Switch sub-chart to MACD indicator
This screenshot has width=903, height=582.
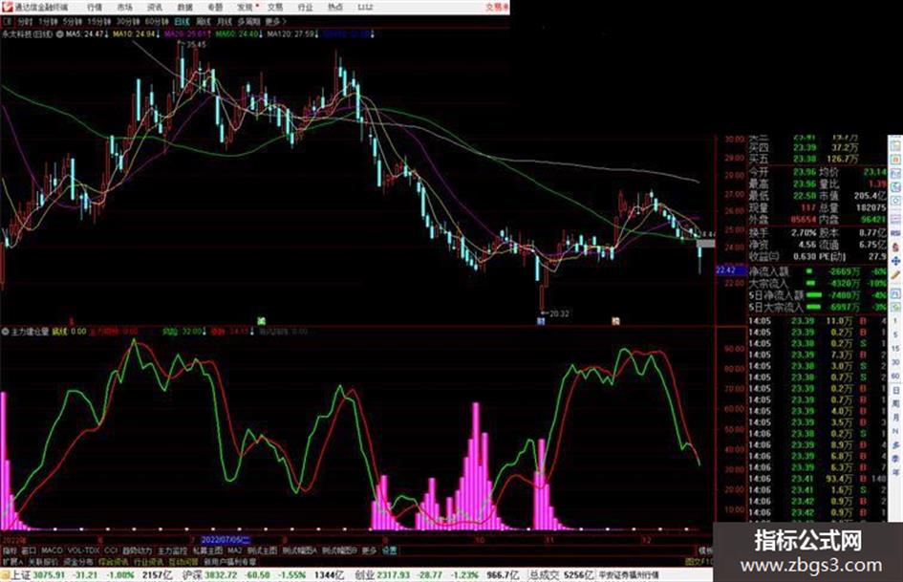pyautogui.click(x=52, y=550)
